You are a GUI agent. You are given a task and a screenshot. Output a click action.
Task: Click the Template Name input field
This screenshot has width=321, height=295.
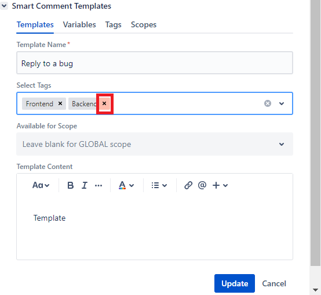point(155,63)
